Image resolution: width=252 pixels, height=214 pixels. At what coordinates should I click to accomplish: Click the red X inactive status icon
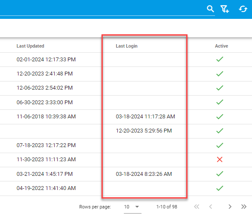(220, 160)
